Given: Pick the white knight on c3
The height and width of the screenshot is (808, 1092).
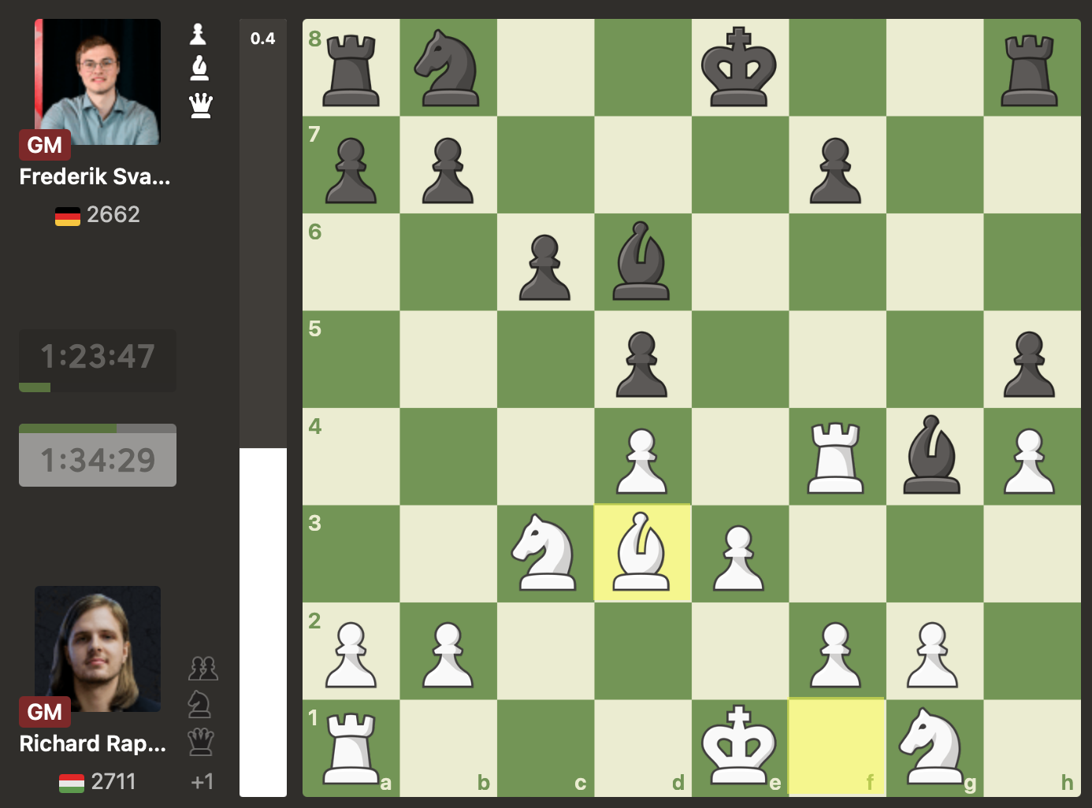Looking at the screenshot, I should pyautogui.click(x=544, y=553).
